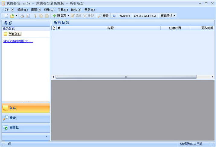Click the open file folder icon
The image size is (216, 147).
12,16
